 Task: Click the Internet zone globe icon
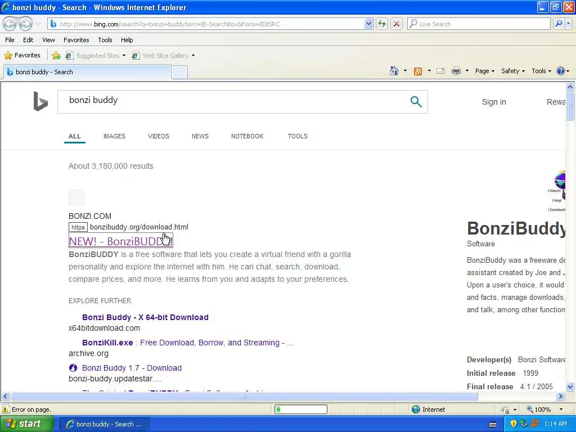[416, 409]
